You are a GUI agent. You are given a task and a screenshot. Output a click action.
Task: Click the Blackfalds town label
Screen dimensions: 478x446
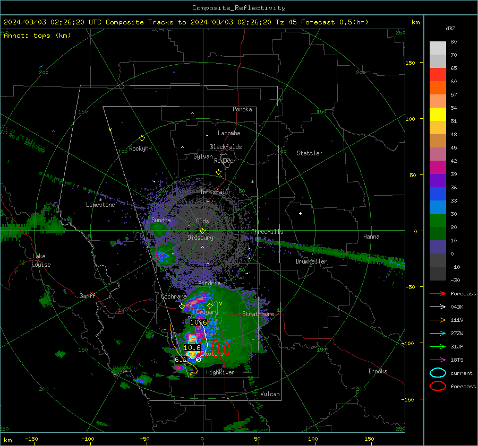tap(226, 147)
